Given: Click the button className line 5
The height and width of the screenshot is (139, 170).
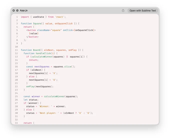Looking at the screenshot, I should tap(61, 30).
